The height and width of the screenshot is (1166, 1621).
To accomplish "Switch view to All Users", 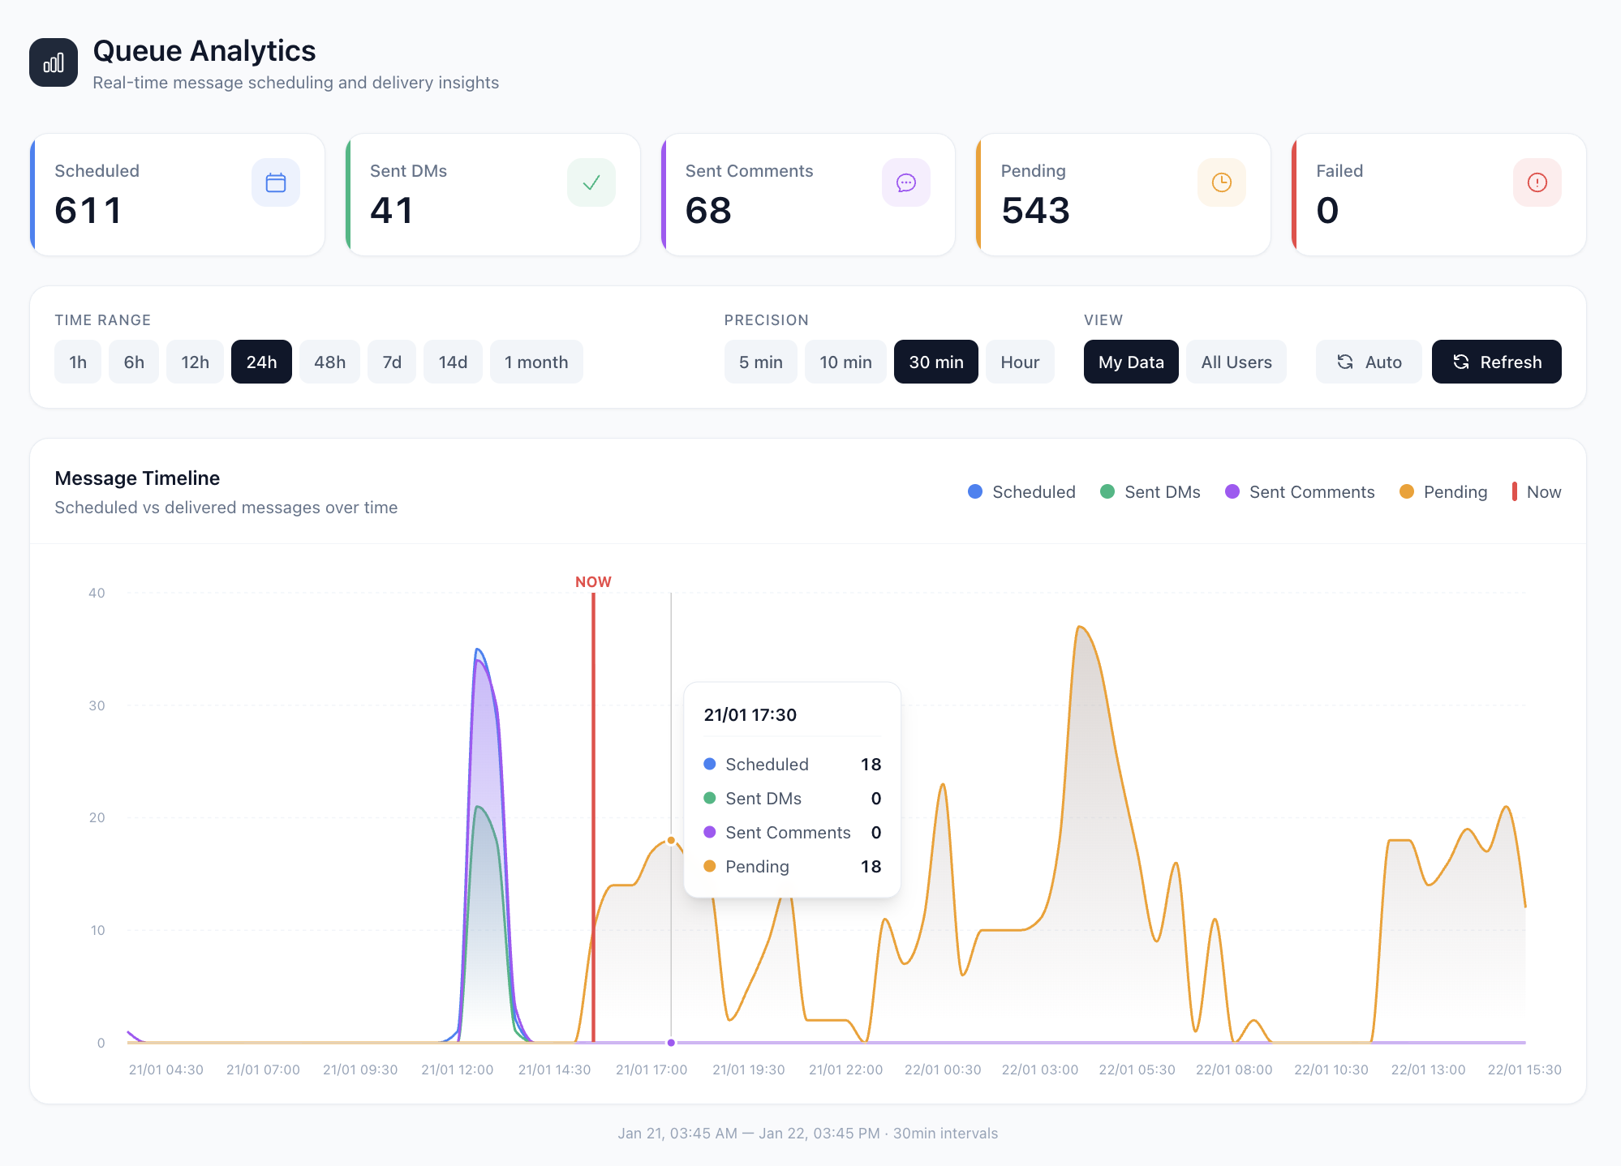I will [1236, 362].
